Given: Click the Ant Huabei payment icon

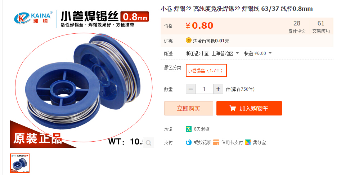Looking at the screenshot, I should 189,142.
